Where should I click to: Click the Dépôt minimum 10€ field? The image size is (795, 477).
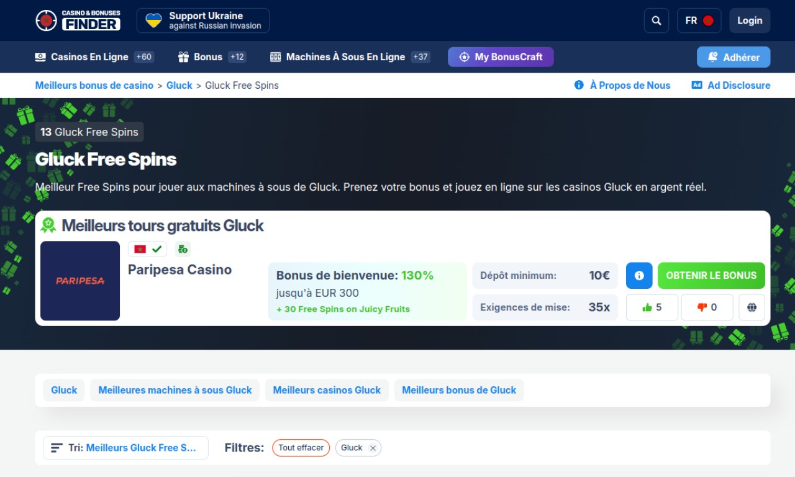point(545,275)
